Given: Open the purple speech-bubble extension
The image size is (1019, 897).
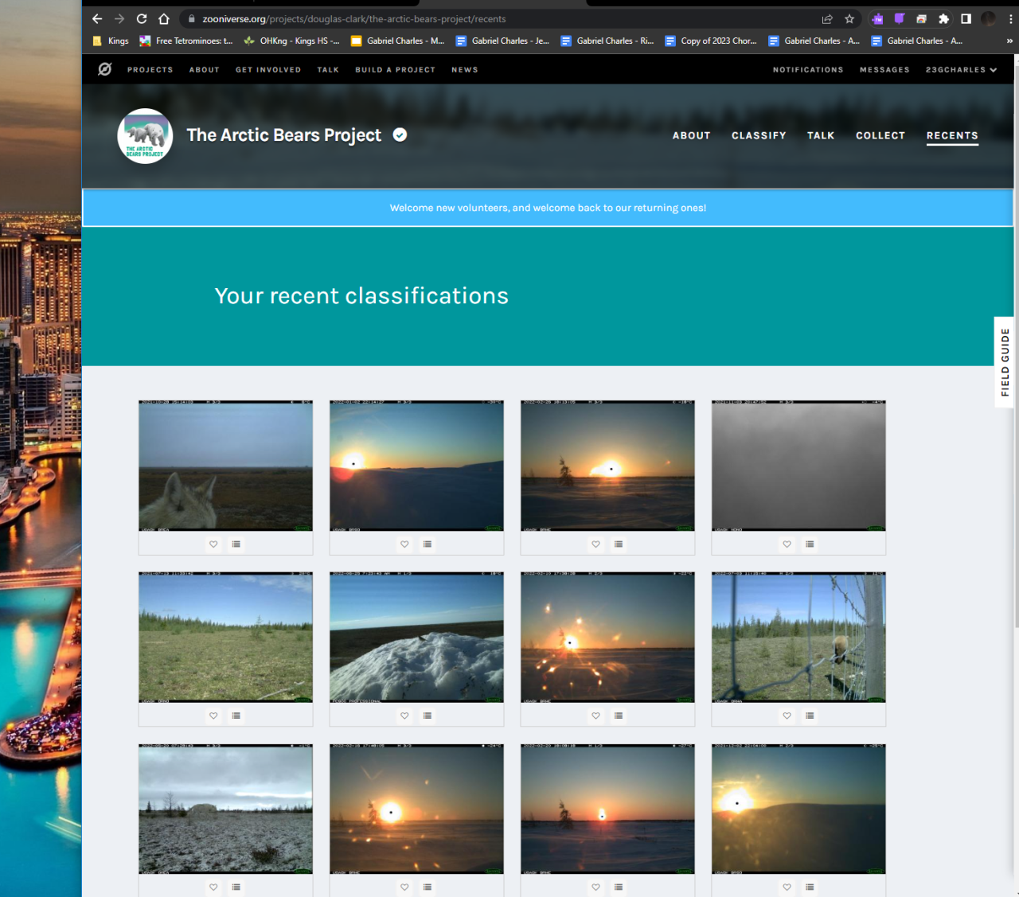Looking at the screenshot, I should 900,19.
